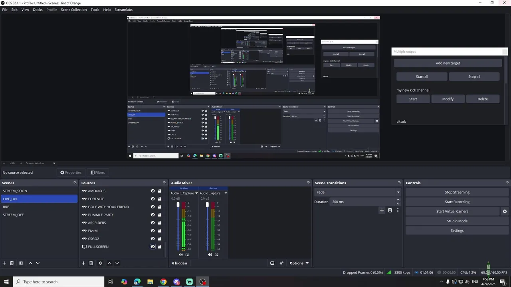
Task: Adjust second audio channel volume slider
Action: [207, 205]
